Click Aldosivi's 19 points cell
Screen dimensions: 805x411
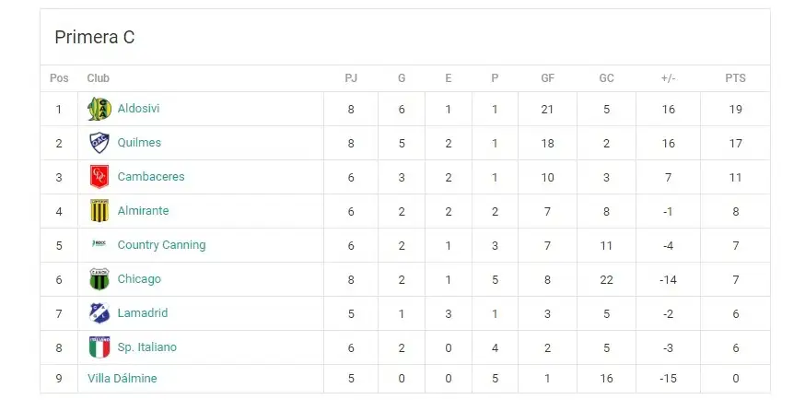point(735,109)
